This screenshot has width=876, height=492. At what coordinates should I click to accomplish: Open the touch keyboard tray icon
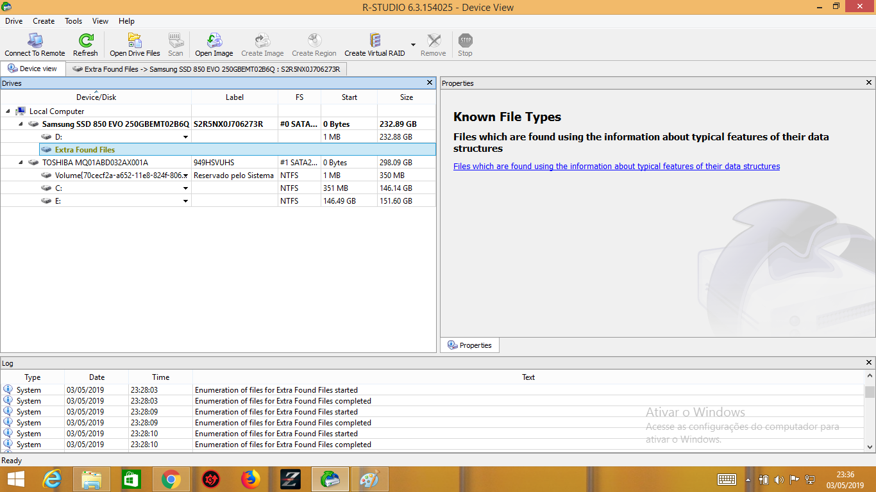[727, 479]
